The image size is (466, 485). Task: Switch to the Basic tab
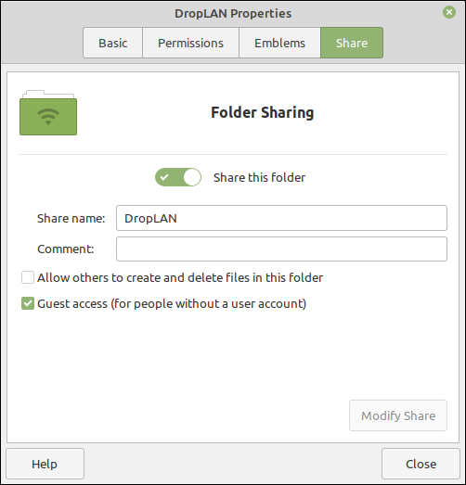pyautogui.click(x=112, y=43)
